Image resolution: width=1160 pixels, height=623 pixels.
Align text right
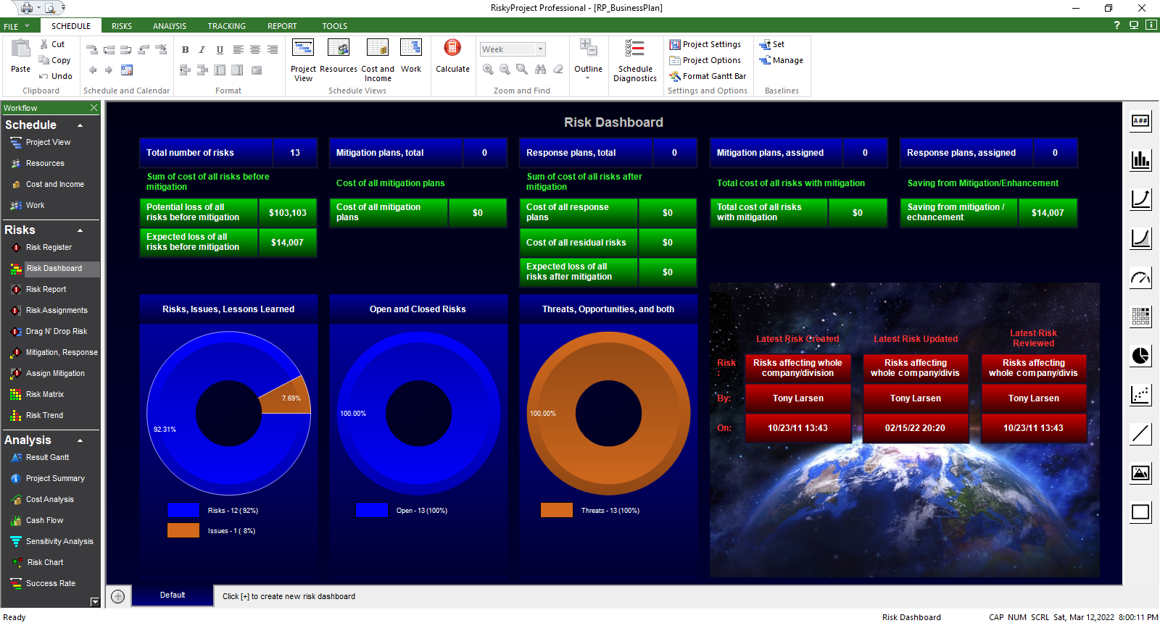tap(273, 50)
